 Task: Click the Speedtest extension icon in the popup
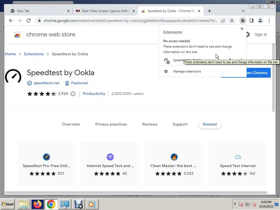click(x=167, y=60)
